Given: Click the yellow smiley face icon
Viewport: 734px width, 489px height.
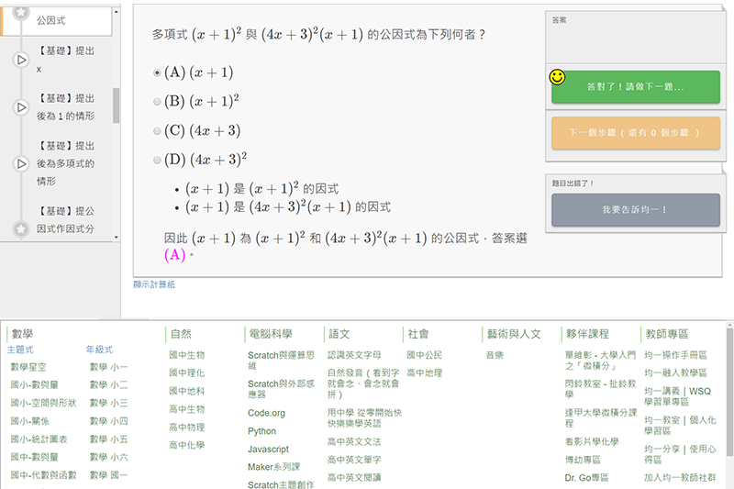Looking at the screenshot, I should (558, 77).
